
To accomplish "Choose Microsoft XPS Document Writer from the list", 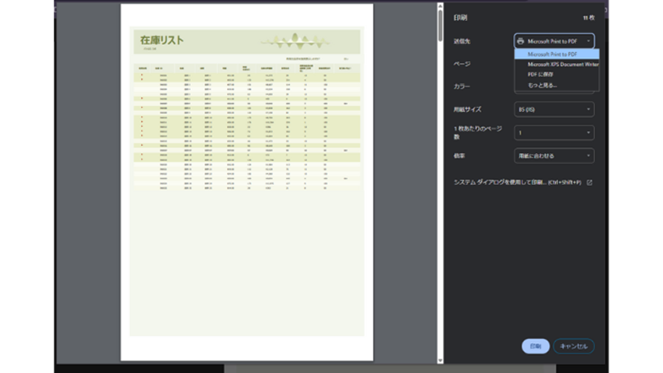I will tap(562, 64).
